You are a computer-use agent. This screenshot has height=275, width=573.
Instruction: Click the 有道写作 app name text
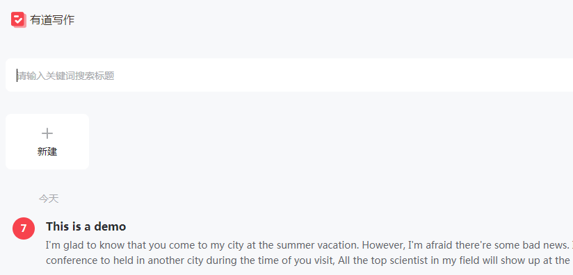(52, 19)
